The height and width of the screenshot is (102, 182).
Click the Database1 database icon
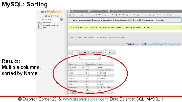41,23
